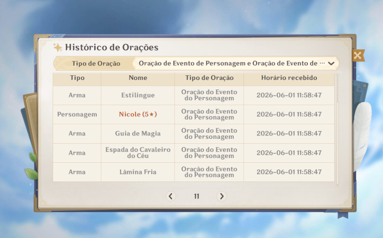The image size is (383, 238).
Task: Click page number 11 indicator
Action: coord(196,196)
